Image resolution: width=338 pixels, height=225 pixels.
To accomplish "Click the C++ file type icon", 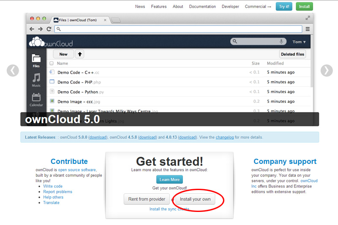I will 52,72.
